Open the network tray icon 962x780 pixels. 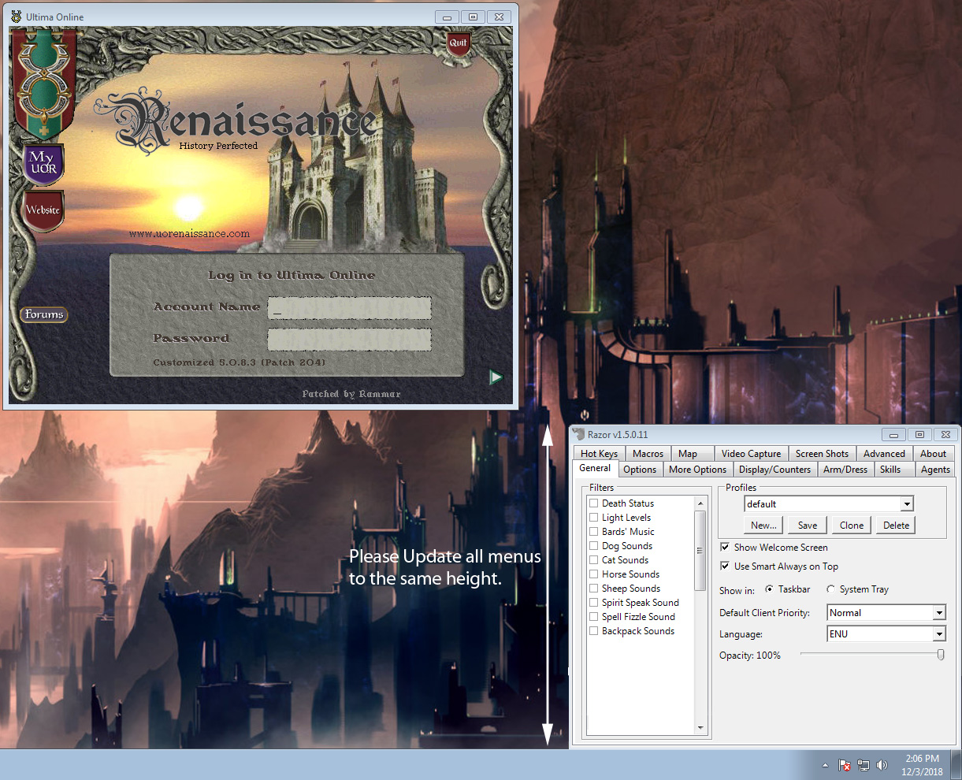[x=864, y=764]
